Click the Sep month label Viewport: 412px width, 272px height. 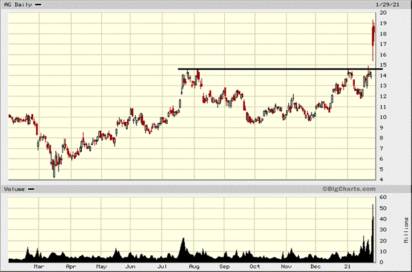224,267
